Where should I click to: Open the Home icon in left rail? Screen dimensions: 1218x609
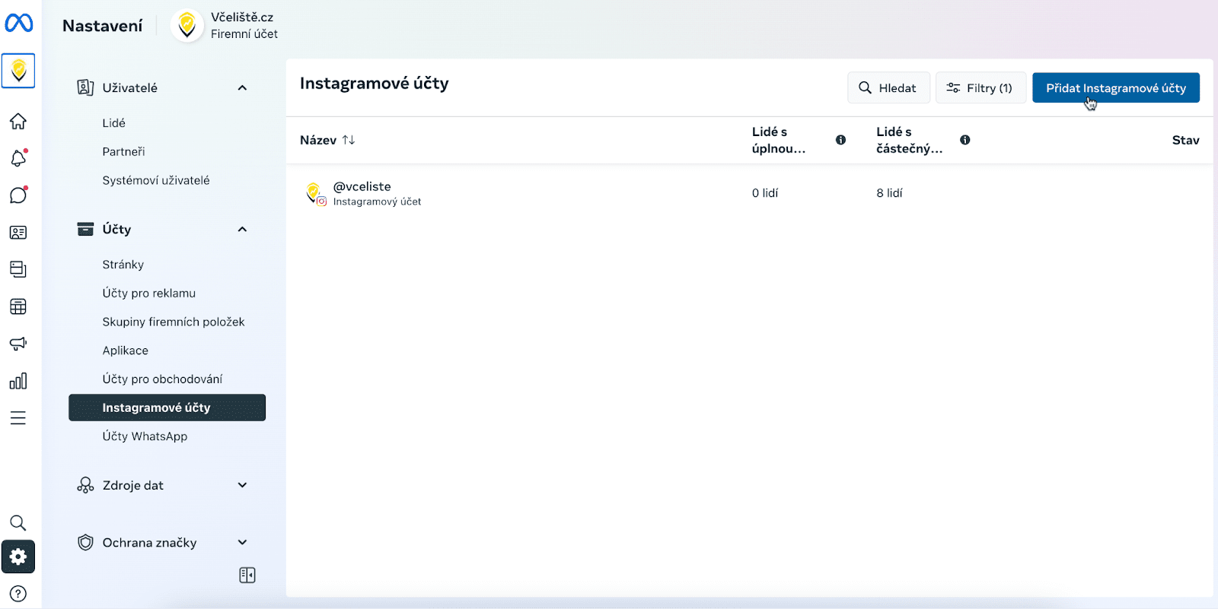point(18,122)
